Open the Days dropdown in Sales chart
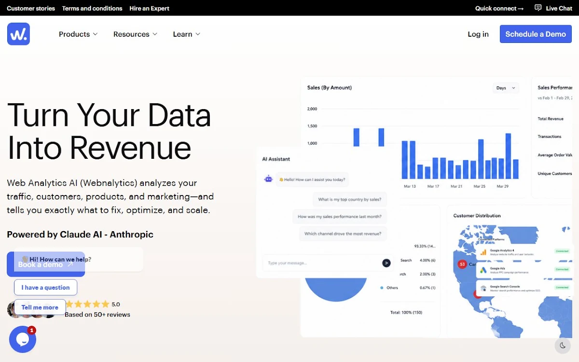579x362 pixels. 506,88
